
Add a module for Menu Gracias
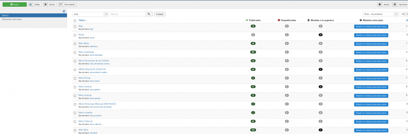(x=371, y=96)
